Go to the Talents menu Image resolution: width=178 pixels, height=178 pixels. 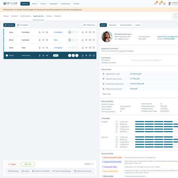(x=34, y=4)
